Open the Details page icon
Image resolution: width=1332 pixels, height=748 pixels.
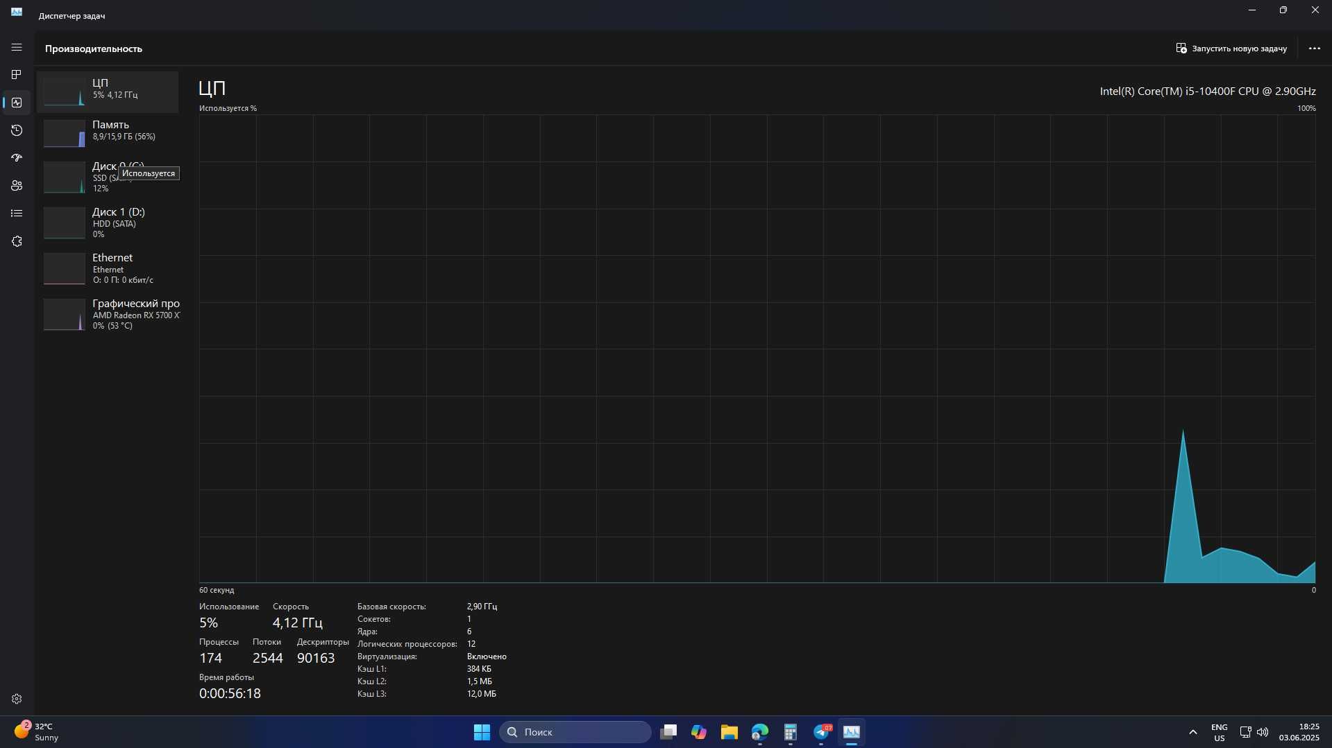(17, 214)
